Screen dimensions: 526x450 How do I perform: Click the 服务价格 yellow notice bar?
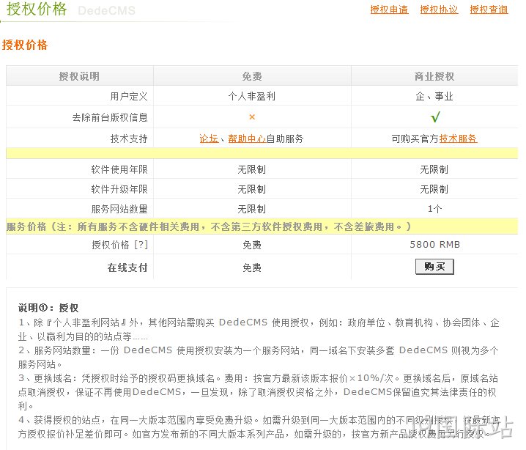(x=262, y=226)
